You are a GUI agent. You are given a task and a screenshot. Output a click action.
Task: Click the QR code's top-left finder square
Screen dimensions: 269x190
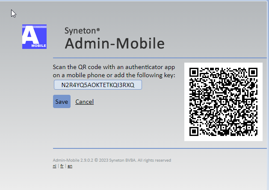point(194,72)
